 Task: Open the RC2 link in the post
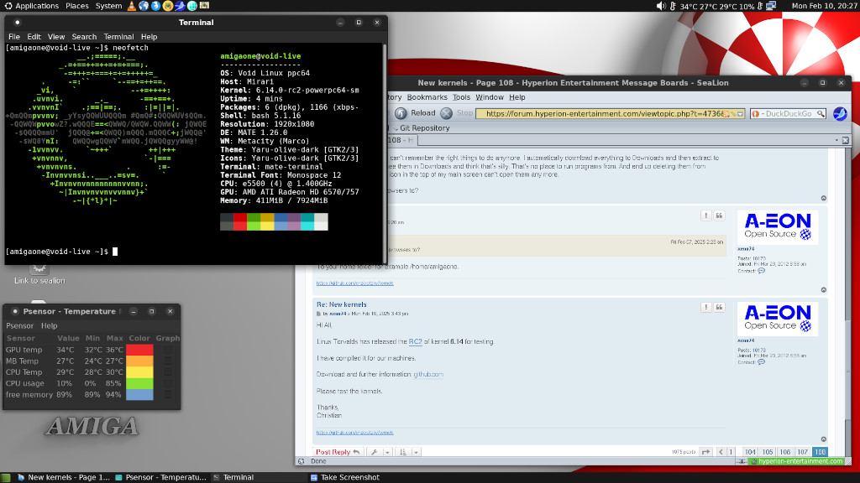(x=415, y=342)
